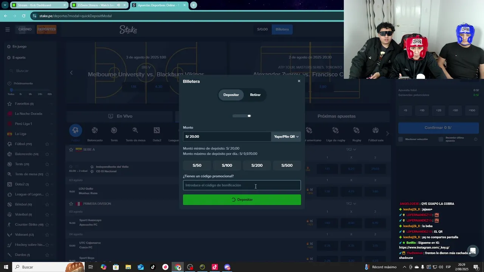Choose the S/50 quick amount
The height and width of the screenshot is (272, 484).
[x=197, y=165]
